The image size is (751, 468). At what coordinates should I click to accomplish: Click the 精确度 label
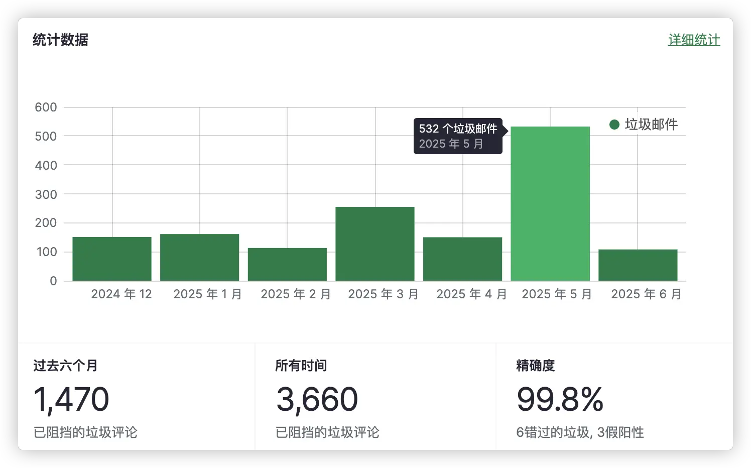tap(536, 366)
